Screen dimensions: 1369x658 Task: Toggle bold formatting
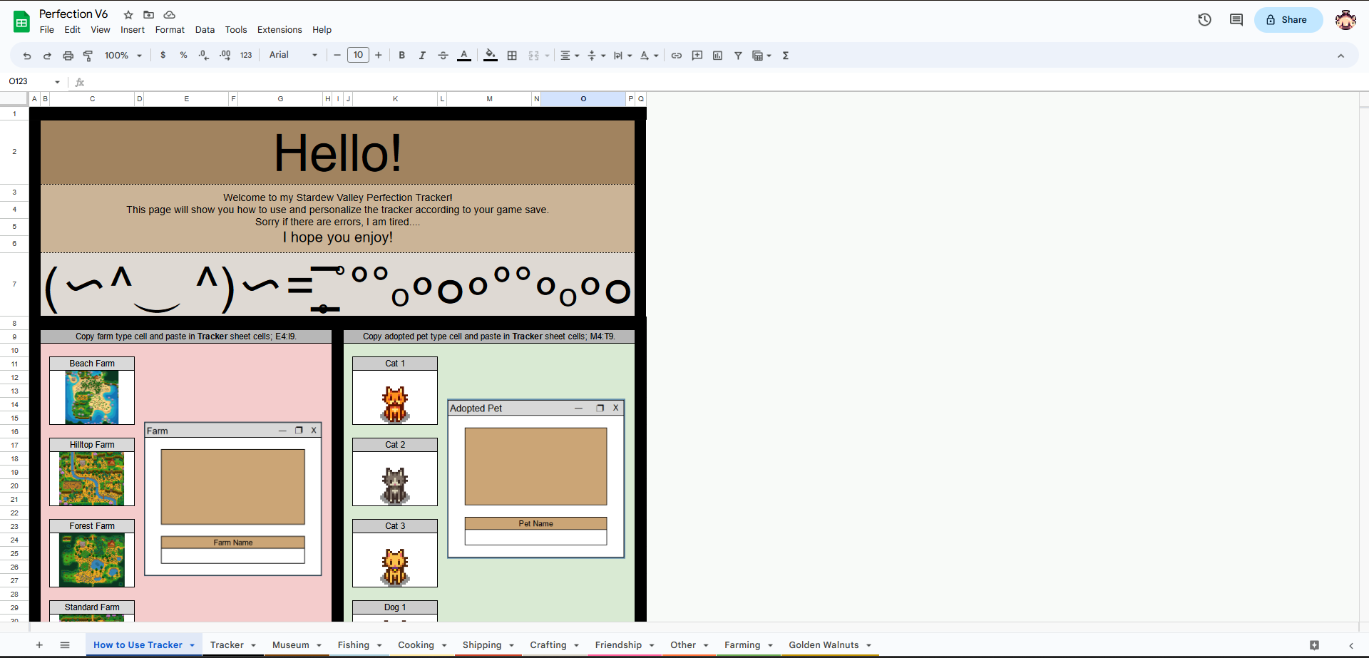coord(402,55)
